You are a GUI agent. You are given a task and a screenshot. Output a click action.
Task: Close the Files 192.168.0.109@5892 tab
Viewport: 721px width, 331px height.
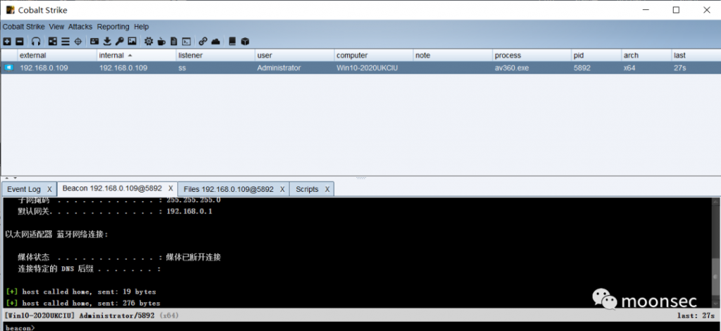click(282, 189)
